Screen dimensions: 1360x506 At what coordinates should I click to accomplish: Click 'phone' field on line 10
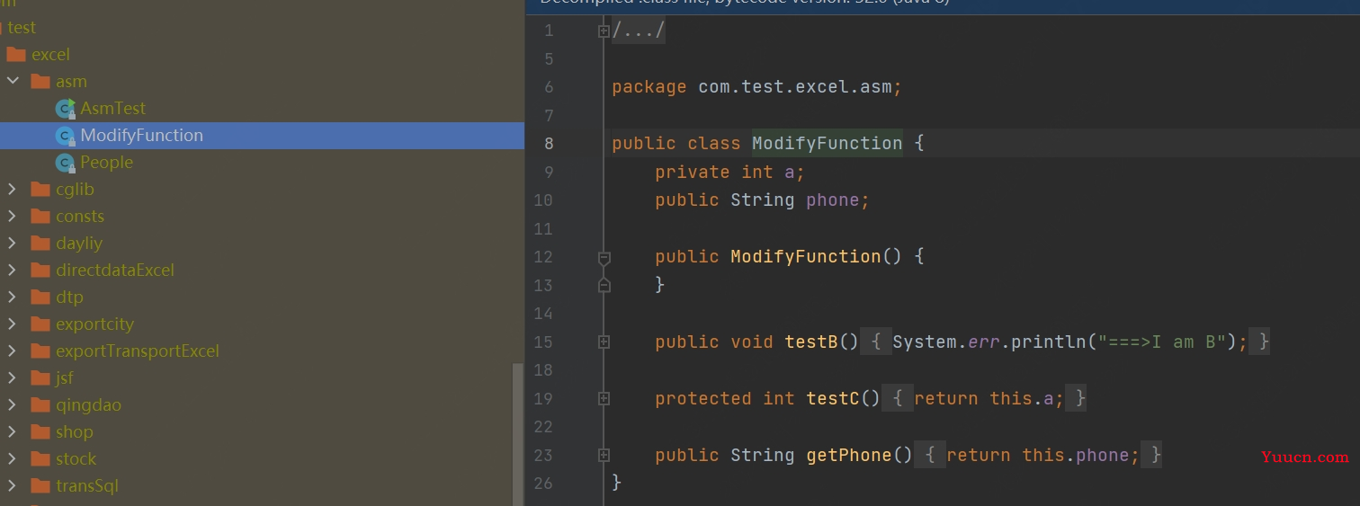coord(832,200)
